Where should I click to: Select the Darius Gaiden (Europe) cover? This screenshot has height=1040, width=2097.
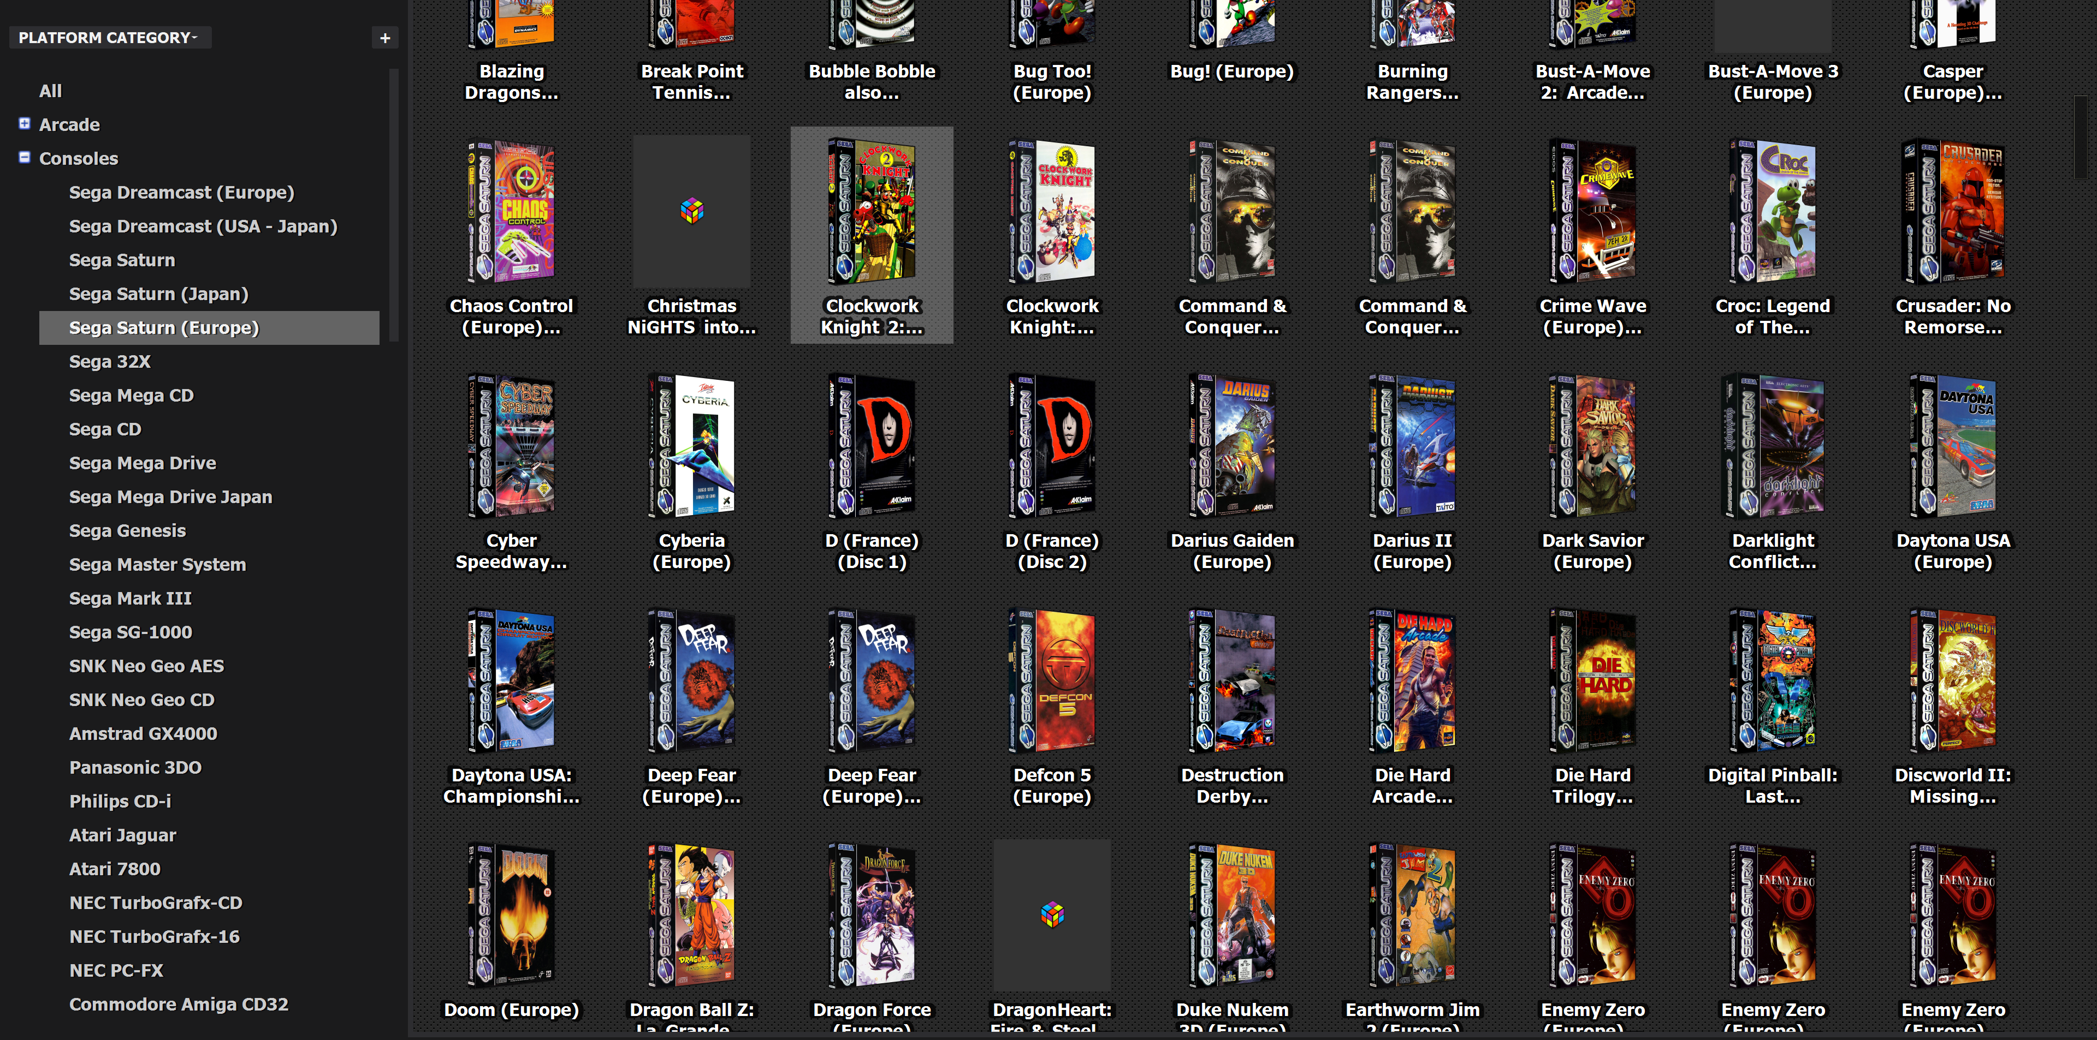pyautogui.click(x=1233, y=446)
